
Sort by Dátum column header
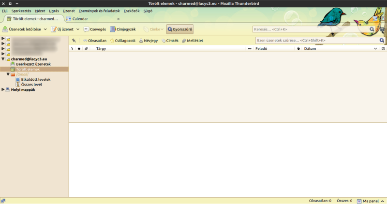(x=341, y=49)
